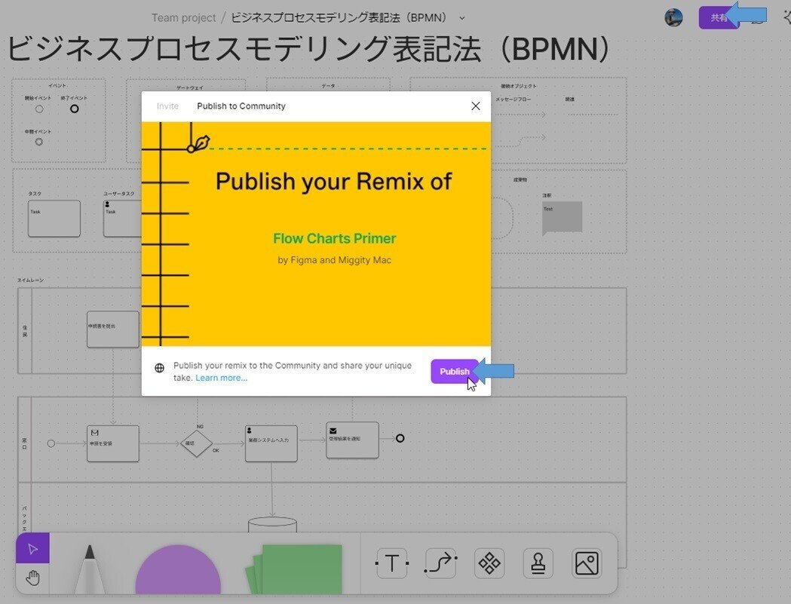Select the text tool
The image size is (791, 604).
(x=391, y=563)
